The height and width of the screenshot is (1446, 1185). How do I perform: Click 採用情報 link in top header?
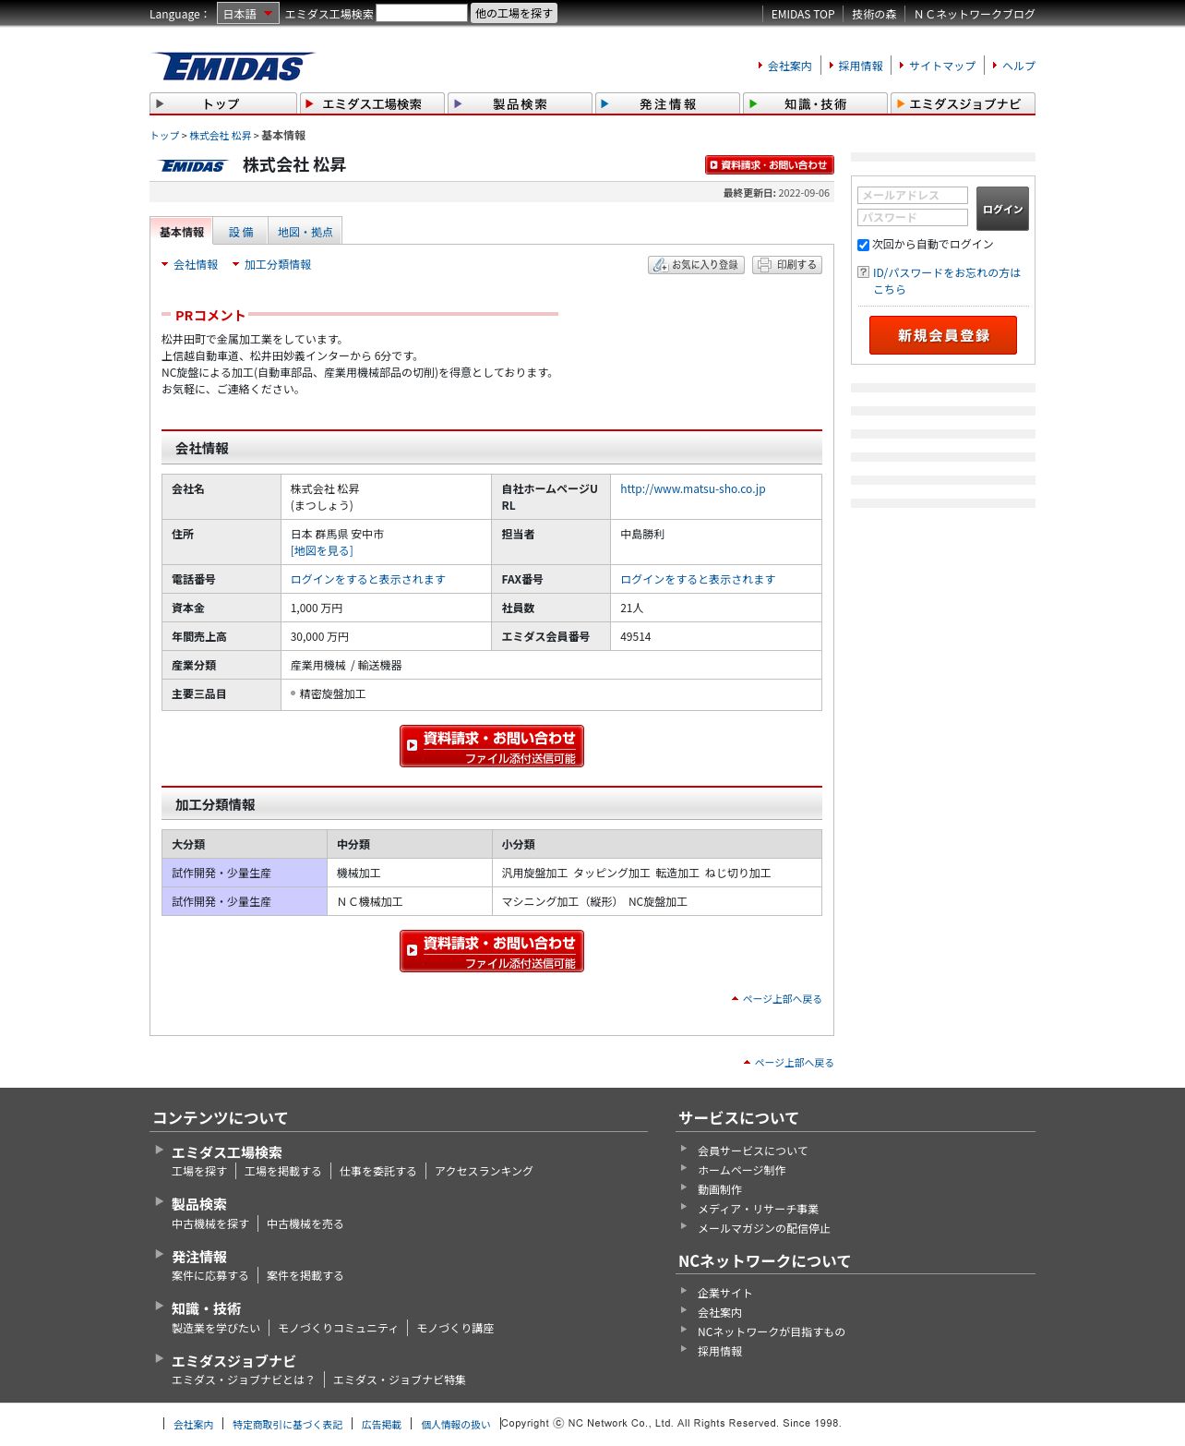pyautogui.click(x=860, y=66)
